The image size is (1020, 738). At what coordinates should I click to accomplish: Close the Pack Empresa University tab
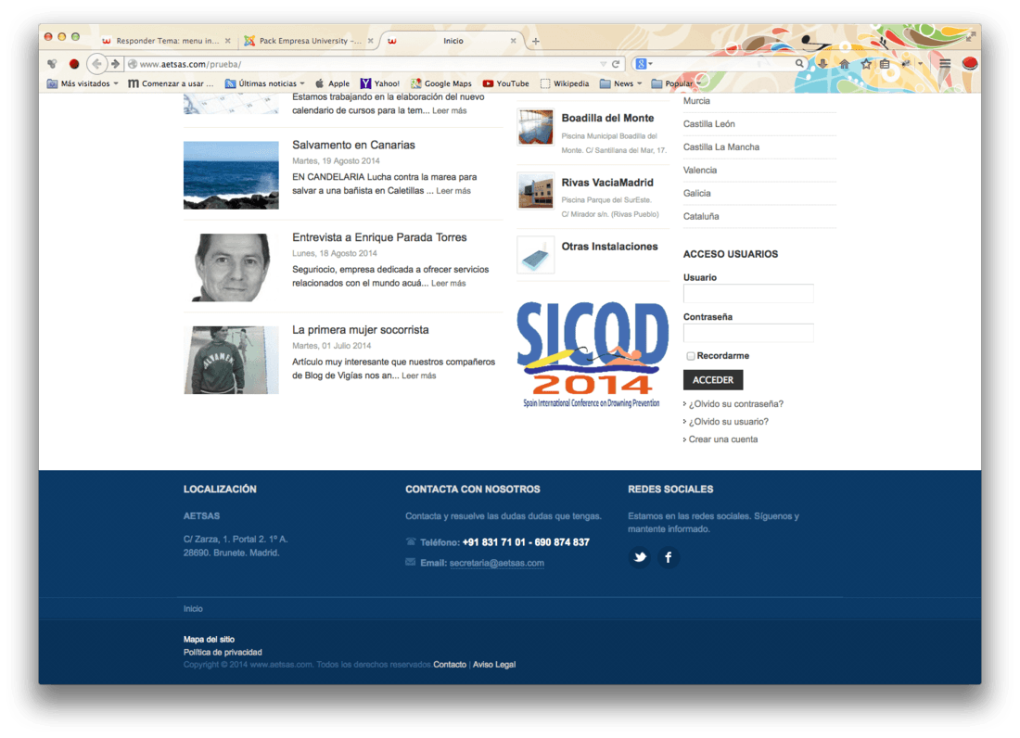pos(370,40)
